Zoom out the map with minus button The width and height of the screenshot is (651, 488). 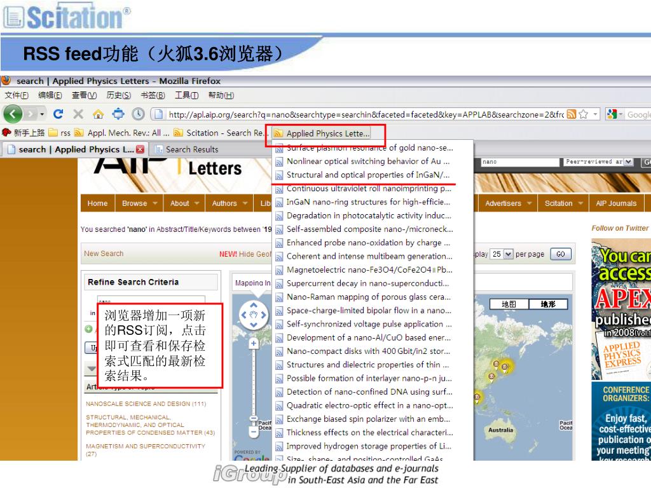(x=254, y=431)
